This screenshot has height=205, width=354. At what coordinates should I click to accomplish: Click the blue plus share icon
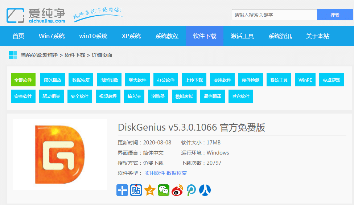122,190
